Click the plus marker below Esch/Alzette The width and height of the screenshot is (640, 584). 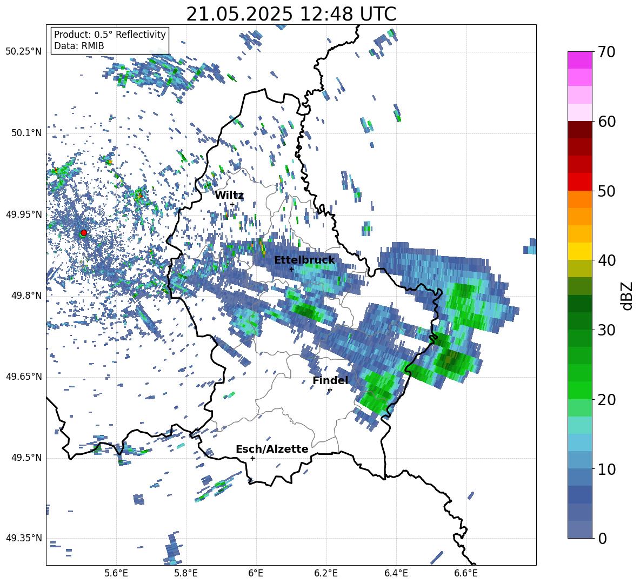252,458
